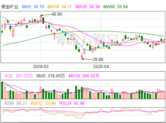
Task: Select the MA5: 34.18 price indicator label
Action: click(33, 7)
